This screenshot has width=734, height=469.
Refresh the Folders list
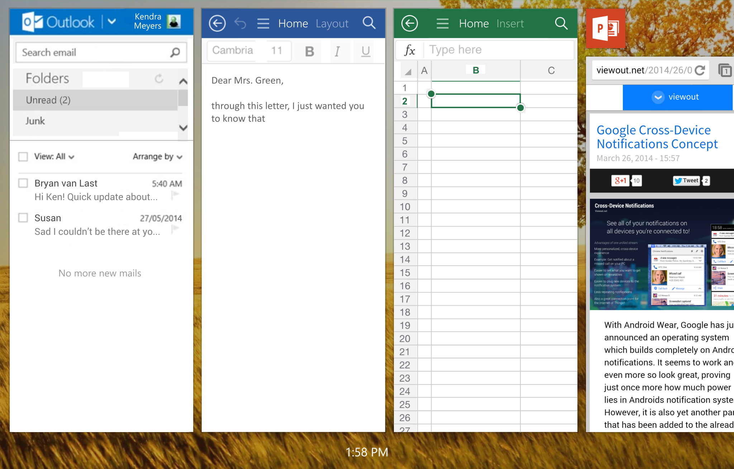[x=159, y=78]
